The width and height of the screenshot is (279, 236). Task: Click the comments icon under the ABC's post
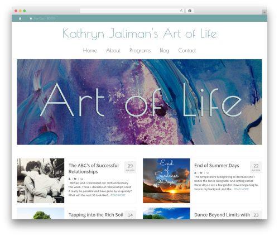(x=81, y=179)
